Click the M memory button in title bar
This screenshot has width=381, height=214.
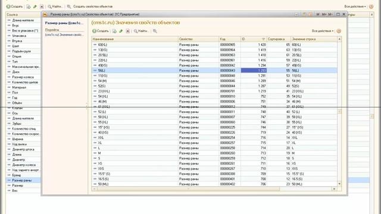[318, 14]
